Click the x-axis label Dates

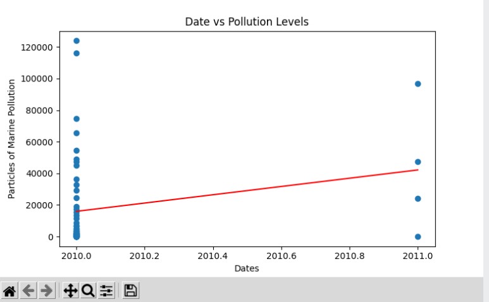(x=247, y=269)
